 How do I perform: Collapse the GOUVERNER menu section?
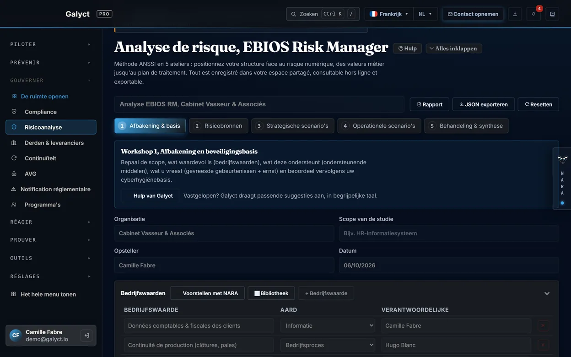[x=50, y=81]
